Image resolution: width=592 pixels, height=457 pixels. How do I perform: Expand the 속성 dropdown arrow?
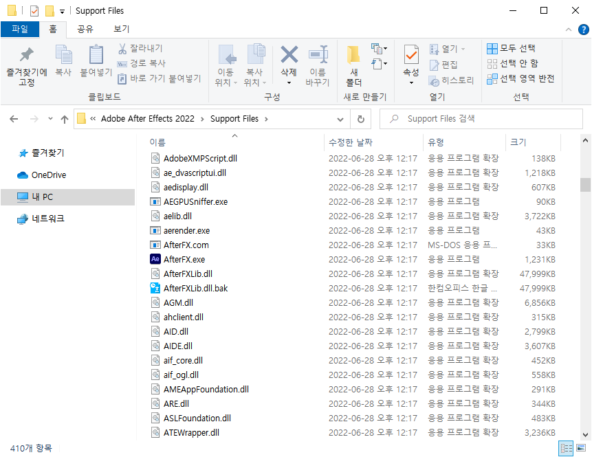(x=411, y=82)
